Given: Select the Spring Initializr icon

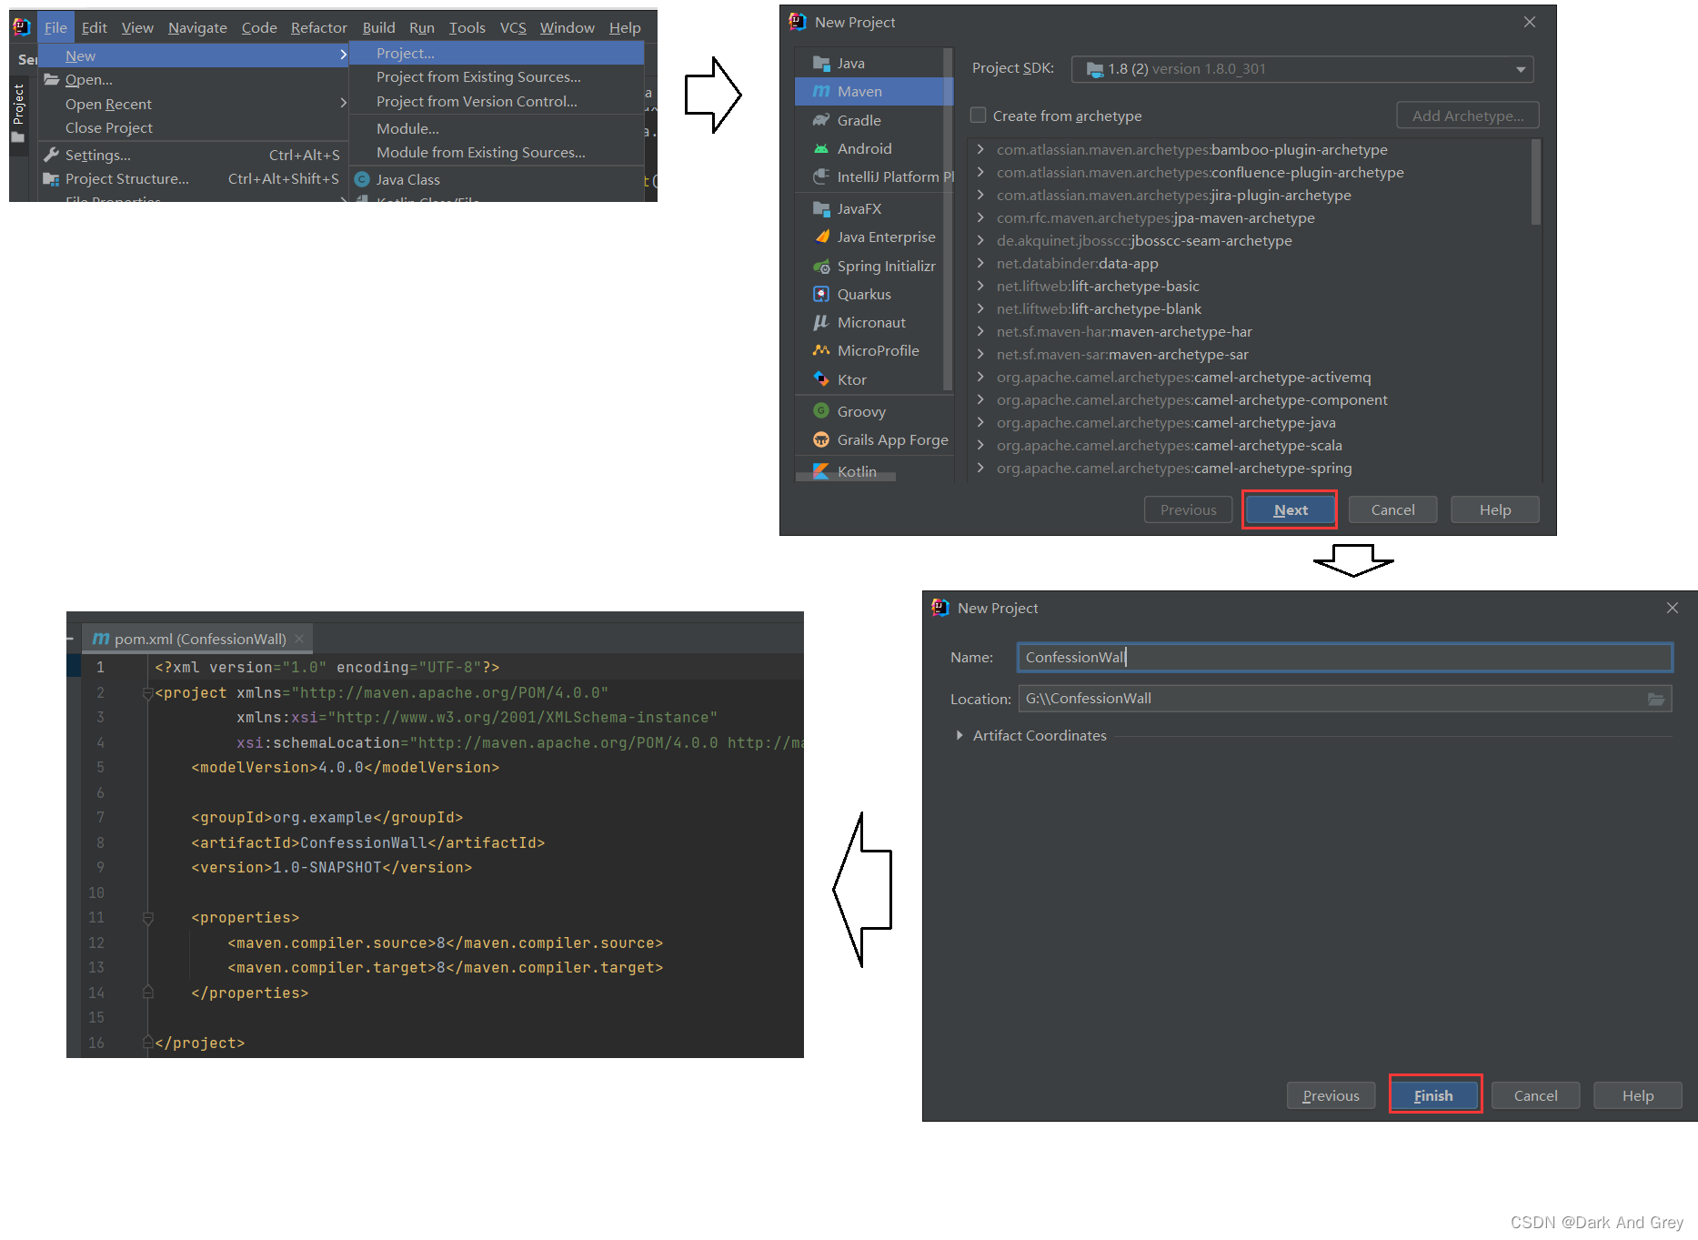Looking at the screenshot, I should coord(821,267).
